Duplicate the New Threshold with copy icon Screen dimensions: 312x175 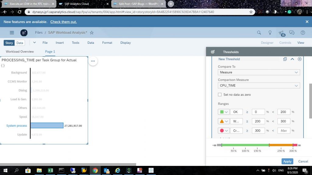coord(285,59)
